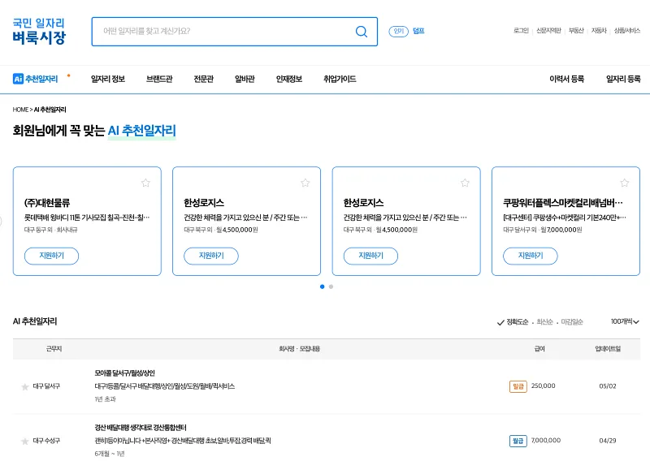Click the 월급 badge for 7,000,000
This screenshot has height=461, width=650.
pos(518,441)
